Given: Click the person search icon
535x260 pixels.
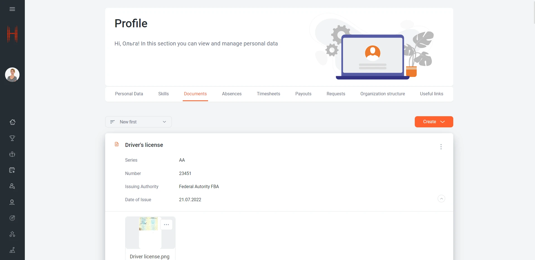Looking at the screenshot, I should [12, 186].
